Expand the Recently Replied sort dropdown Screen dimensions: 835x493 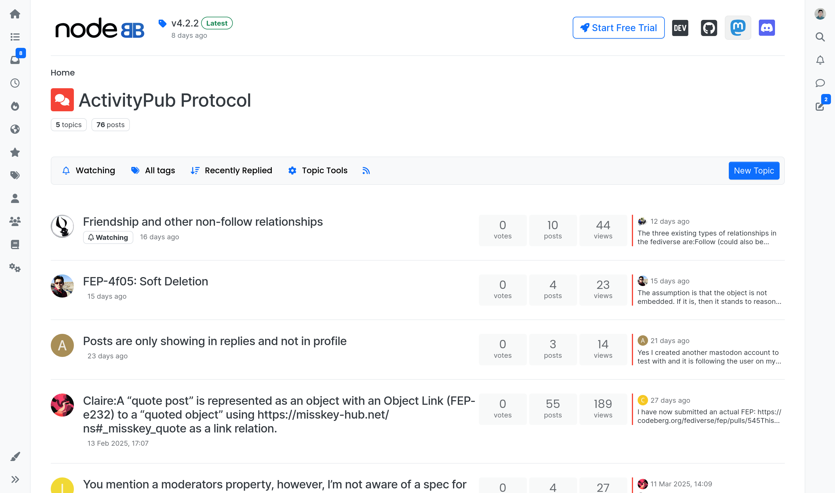(231, 171)
